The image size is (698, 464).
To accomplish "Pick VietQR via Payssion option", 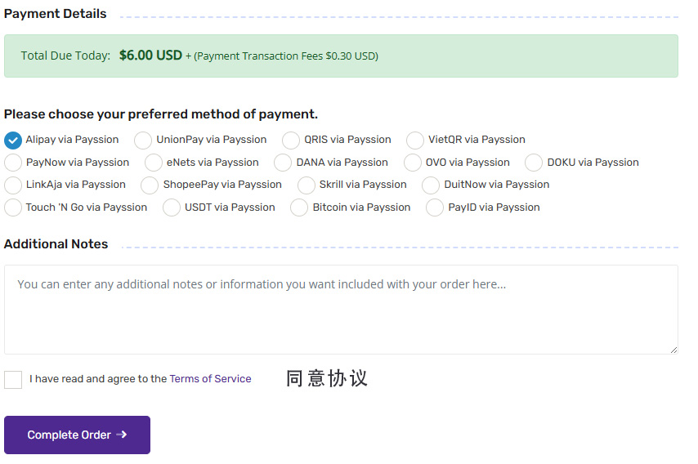I will pyautogui.click(x=415, y=140).
